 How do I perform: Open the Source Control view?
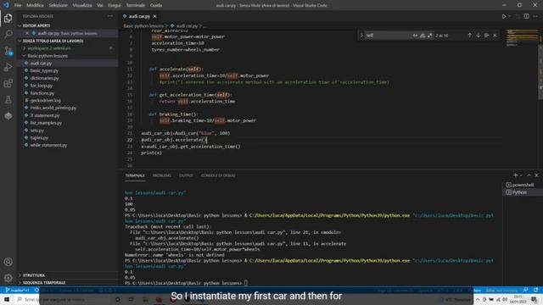(8, 51)
